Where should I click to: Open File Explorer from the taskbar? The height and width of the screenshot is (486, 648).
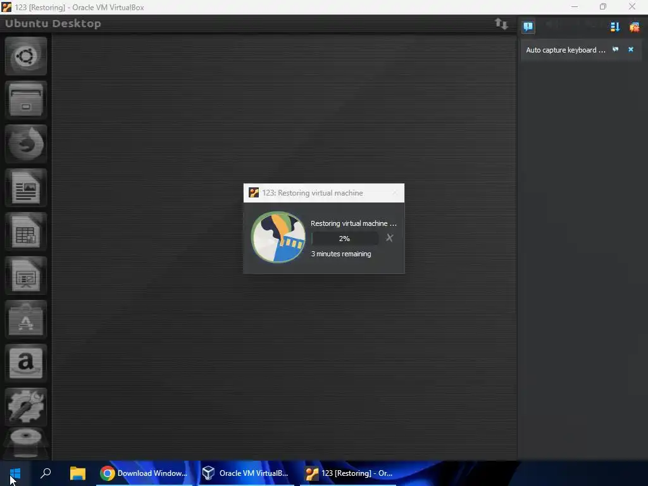coord(78,473)
